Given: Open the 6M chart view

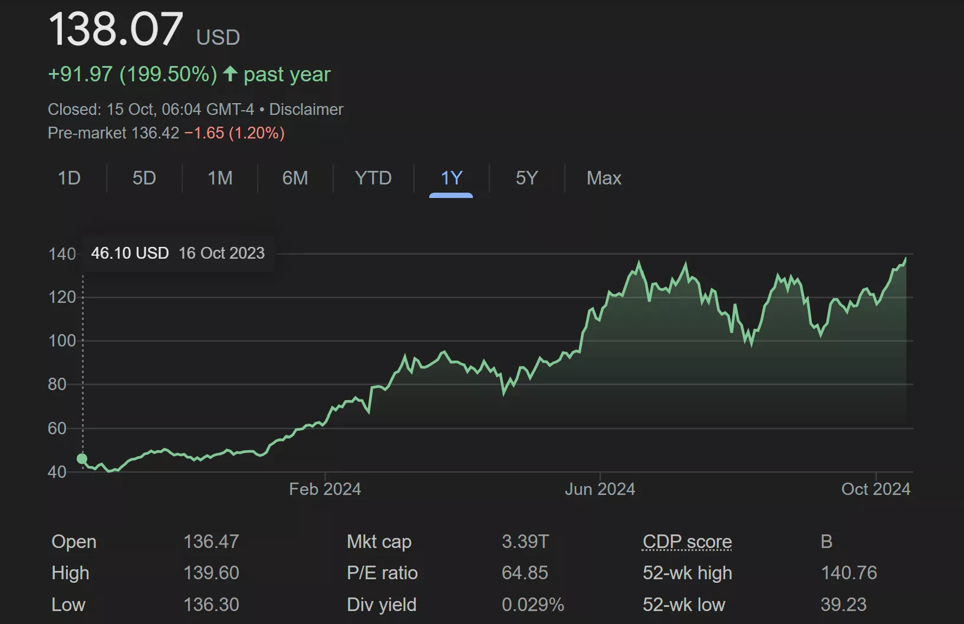Looking at the screenshot, I should [x=295, y=178].
